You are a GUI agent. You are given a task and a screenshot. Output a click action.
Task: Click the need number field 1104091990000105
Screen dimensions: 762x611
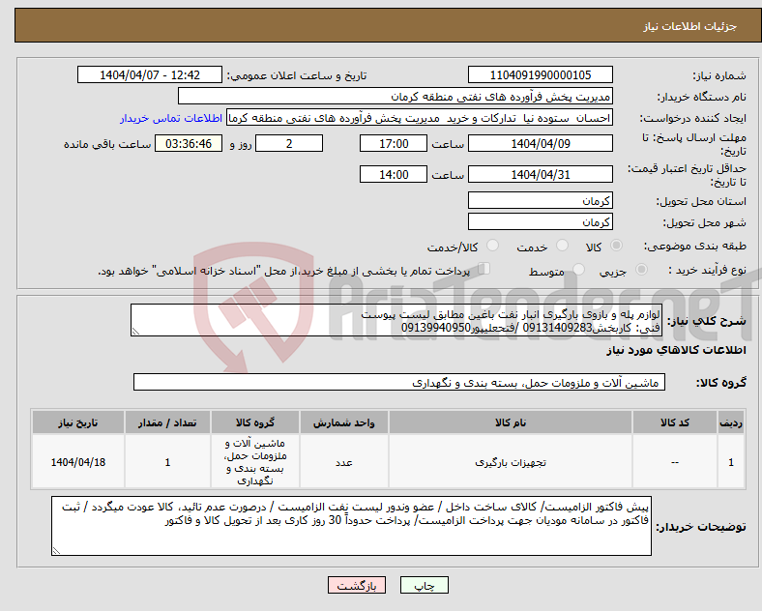(540, 74)
